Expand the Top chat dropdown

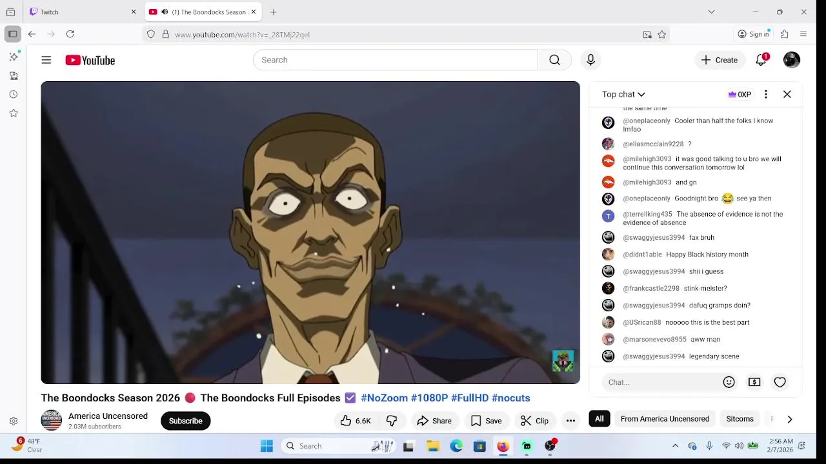tap(624, 94)
